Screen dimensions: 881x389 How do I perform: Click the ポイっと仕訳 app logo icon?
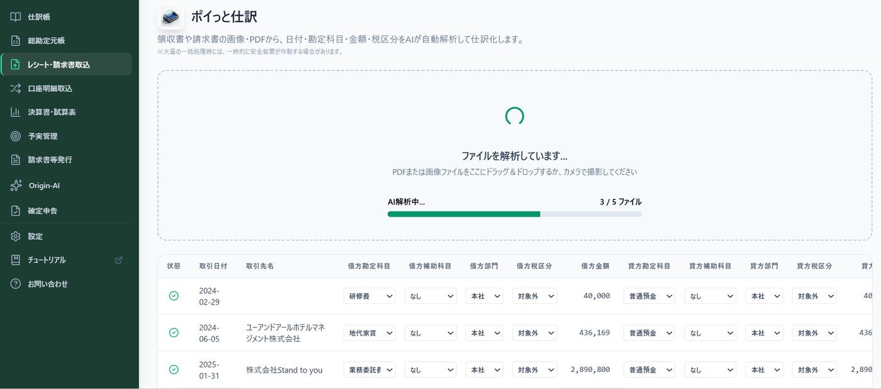(x=171, y=16)
